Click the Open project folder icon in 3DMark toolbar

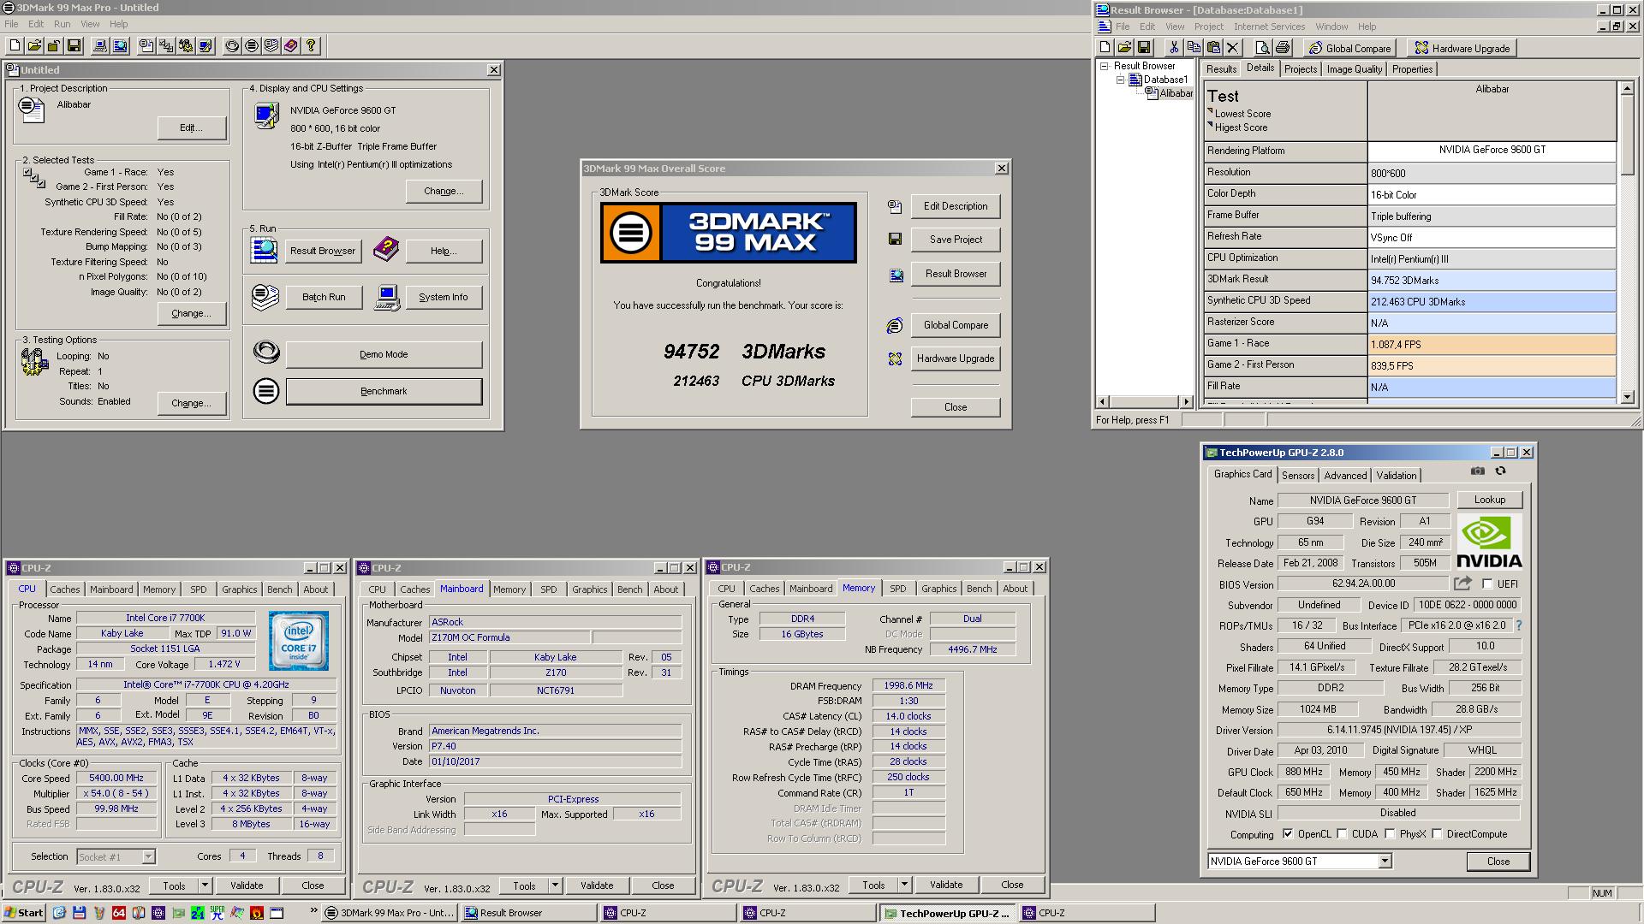tap(34, 45)
